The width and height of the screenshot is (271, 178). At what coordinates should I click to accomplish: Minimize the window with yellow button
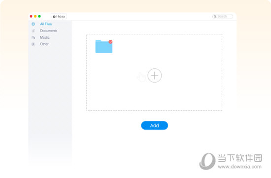pos(35,16)
